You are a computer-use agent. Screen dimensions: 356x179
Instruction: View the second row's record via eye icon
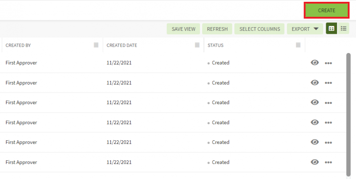[315, 83]
